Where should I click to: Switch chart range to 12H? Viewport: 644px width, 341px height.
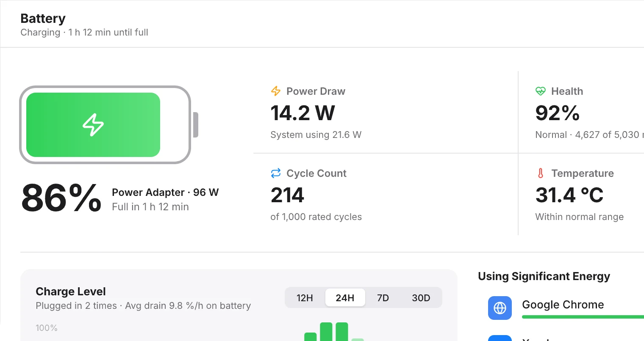click(x=305, y=298)
